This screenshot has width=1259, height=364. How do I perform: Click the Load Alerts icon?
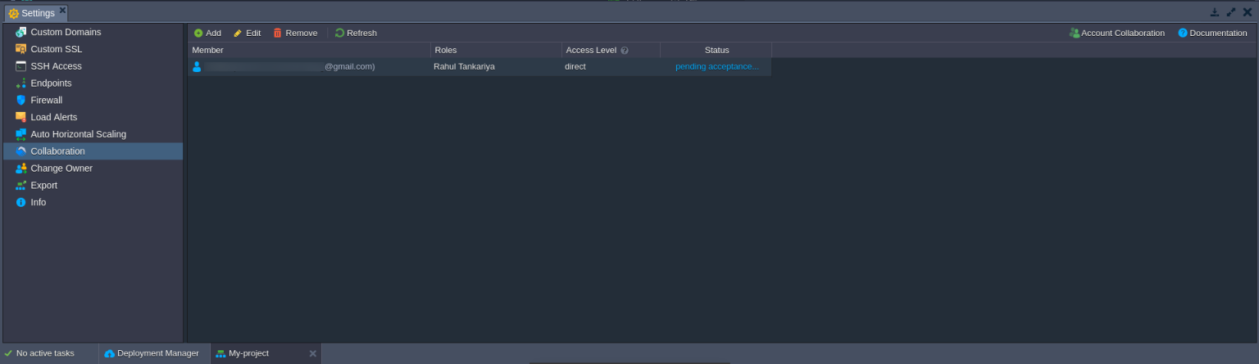[20, 117]
